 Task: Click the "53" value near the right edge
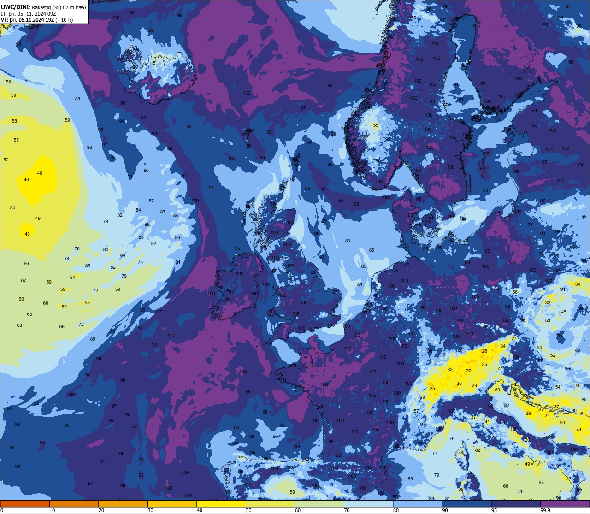(x=548, y=321)
